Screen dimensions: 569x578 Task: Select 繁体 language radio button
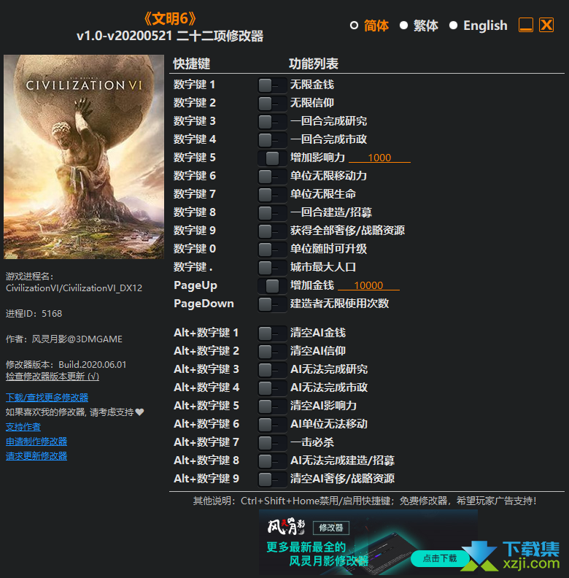click(x=404, y=26)
